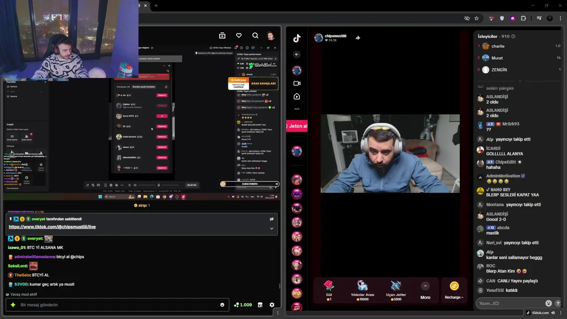567x319 pixels.
Task: Click the MrSrk93 username in TikTok chat
Action: [x=511, y=124]
